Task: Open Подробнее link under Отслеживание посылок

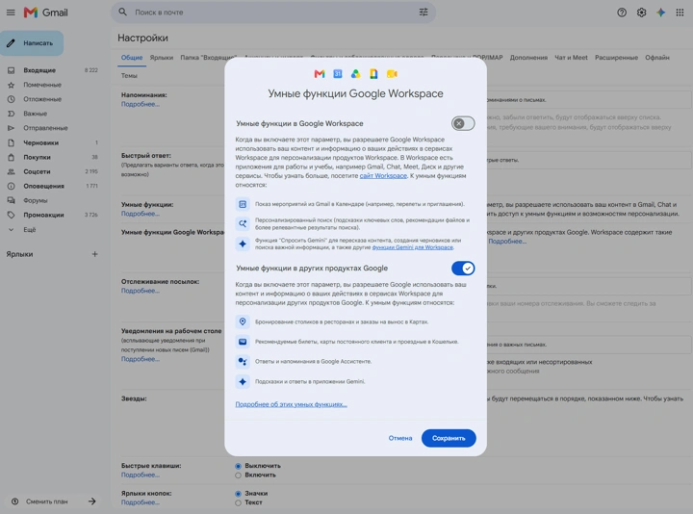Action: coord(141,291)
